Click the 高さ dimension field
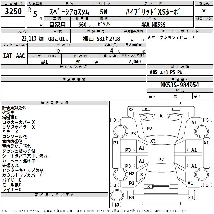The height and width of the screenshot is (214, 214). (202, 96)
